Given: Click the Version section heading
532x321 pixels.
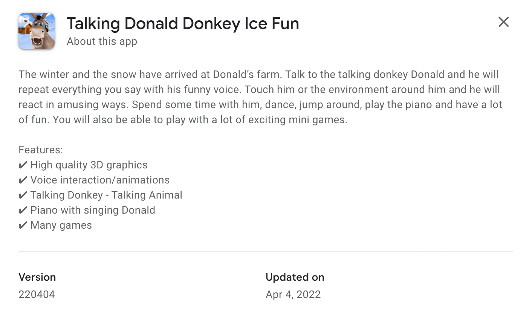Looking at the screenshot, I should pyautogui.click(x=37, y=277).
